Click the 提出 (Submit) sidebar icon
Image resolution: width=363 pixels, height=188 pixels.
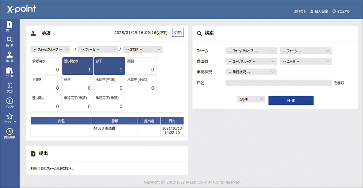pyautogui.click(x=10, y=26)
